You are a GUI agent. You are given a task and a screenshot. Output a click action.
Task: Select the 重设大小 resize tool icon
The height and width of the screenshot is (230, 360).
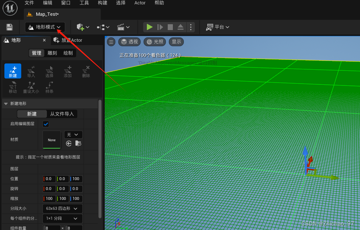click(31, 87)
